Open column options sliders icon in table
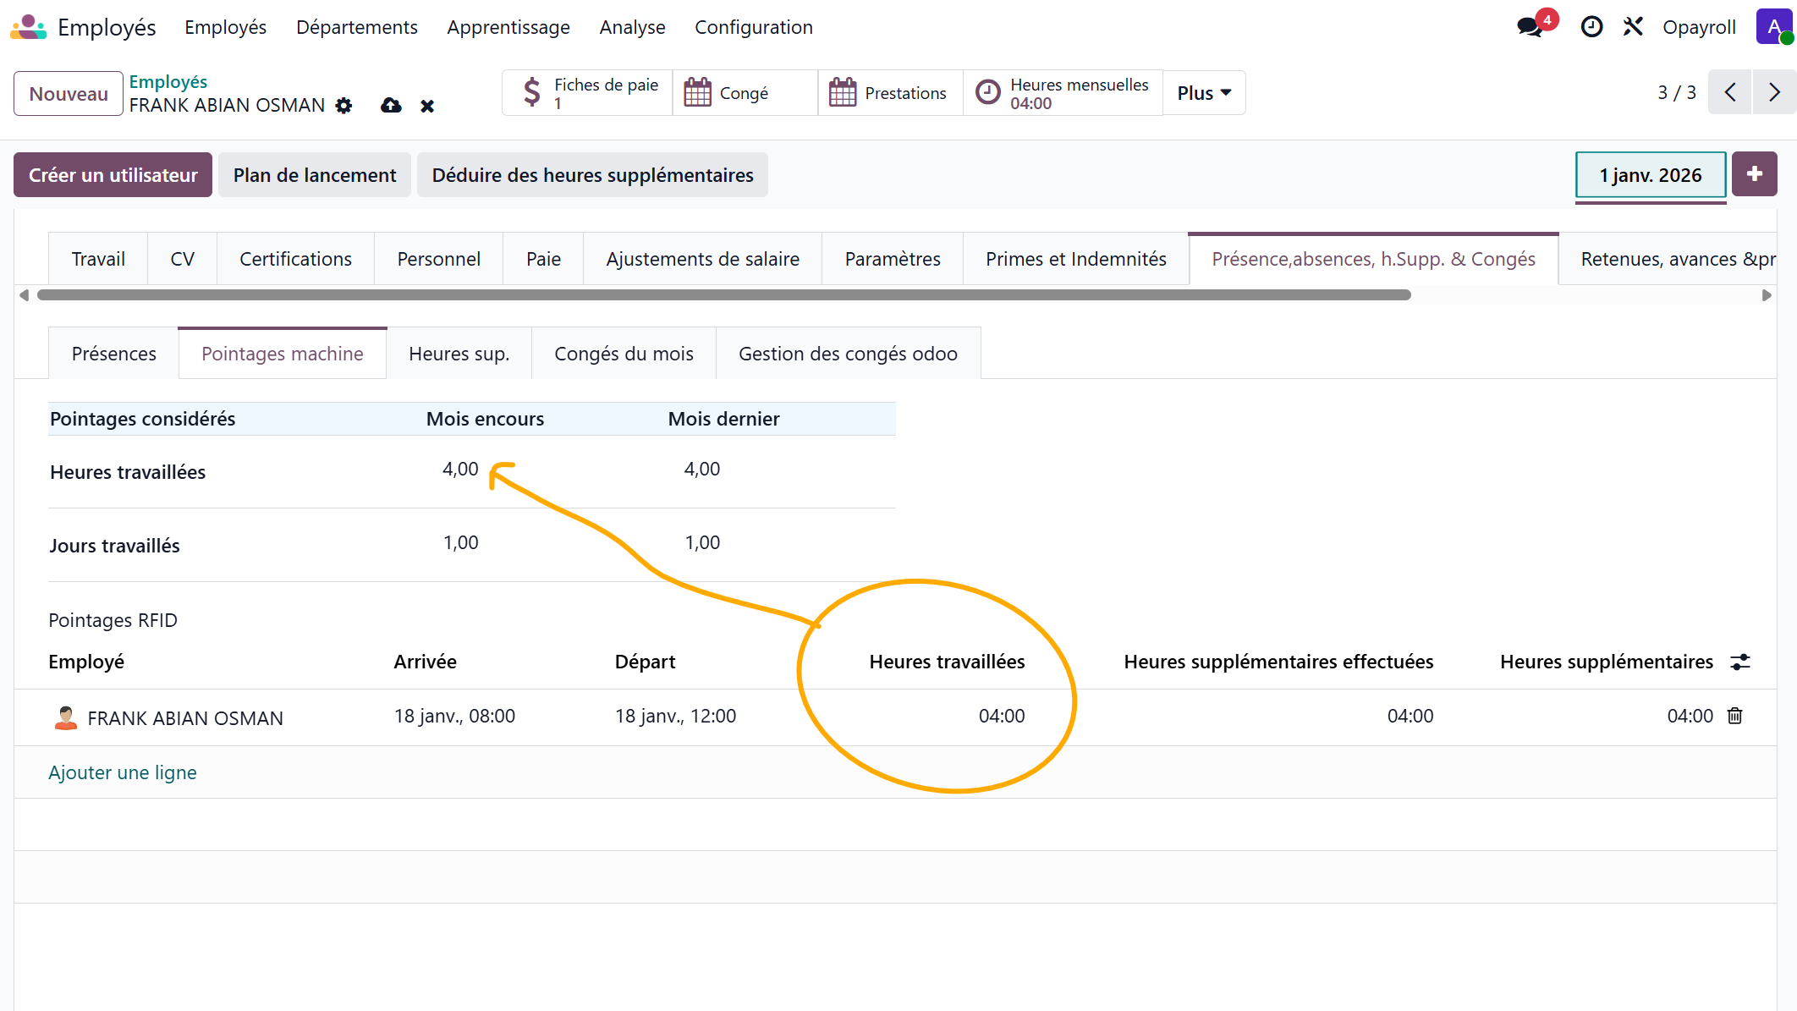This screenshot has height=1011, width=1797. [1740, 662]
